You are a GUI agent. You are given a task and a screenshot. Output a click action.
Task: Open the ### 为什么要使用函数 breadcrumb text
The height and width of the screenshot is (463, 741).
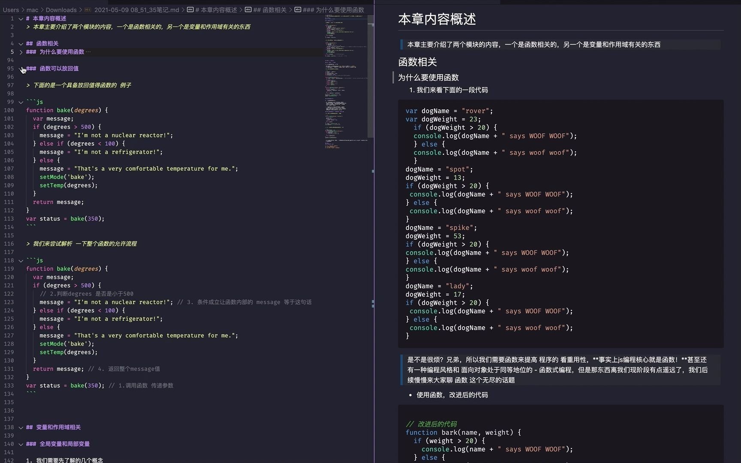(333, 10)
